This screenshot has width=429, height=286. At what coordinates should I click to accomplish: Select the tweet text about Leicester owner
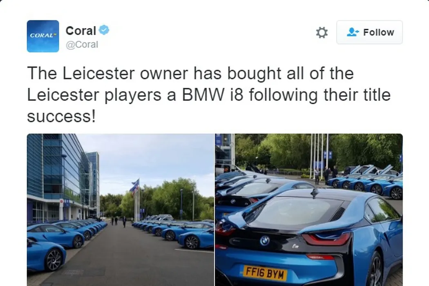(x=209, y=95)
